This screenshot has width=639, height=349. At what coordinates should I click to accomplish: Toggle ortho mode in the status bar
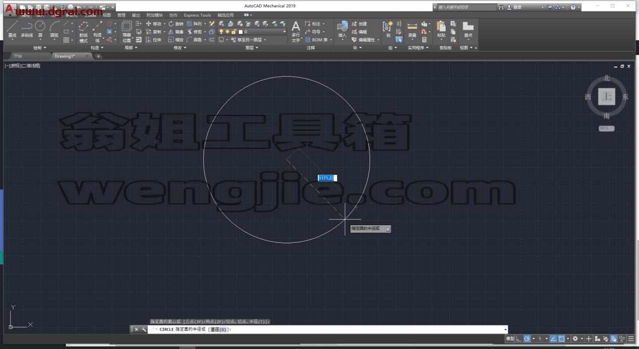(519, 339)
